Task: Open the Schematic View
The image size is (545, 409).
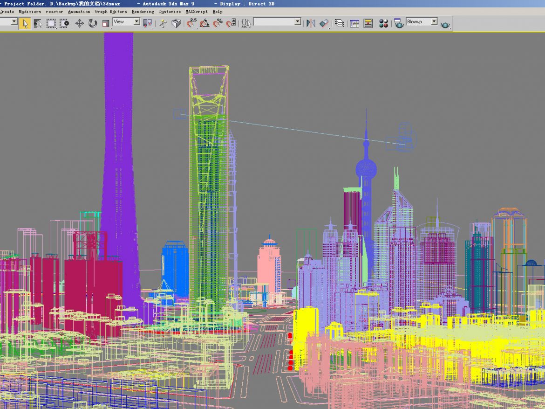Action: click(x=368, y=23)
